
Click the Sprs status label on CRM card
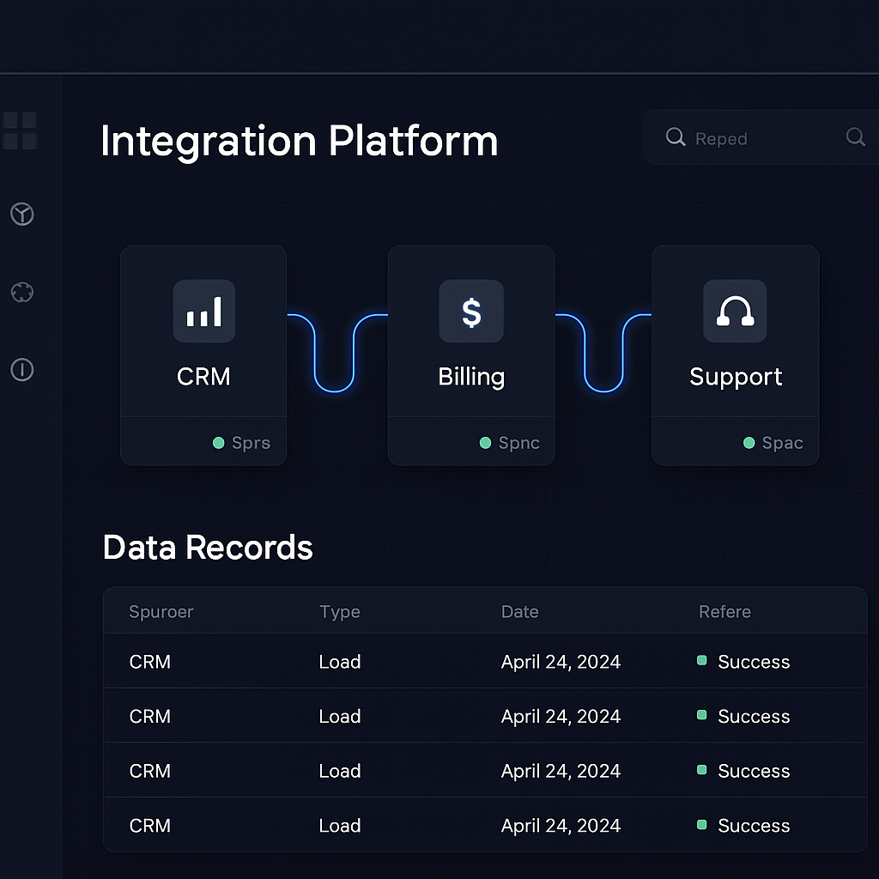coord(252,444)
